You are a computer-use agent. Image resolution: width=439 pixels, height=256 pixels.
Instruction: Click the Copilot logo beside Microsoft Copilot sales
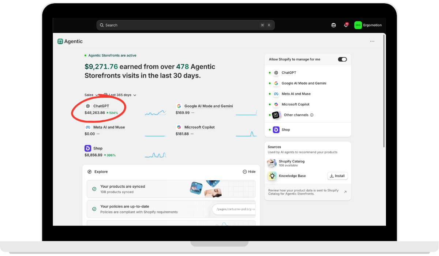pyautogui.click(x=179, y=127)
